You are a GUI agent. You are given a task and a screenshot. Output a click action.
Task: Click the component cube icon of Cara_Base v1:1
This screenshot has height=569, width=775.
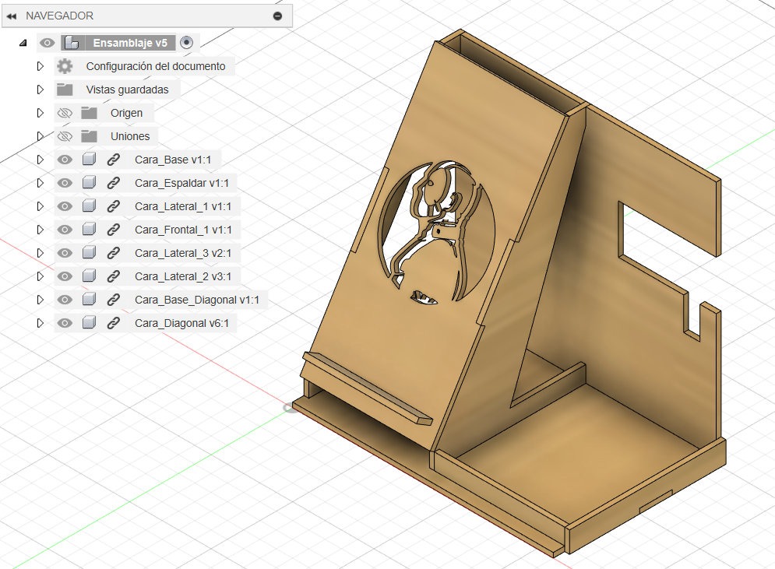coord(89,159)
